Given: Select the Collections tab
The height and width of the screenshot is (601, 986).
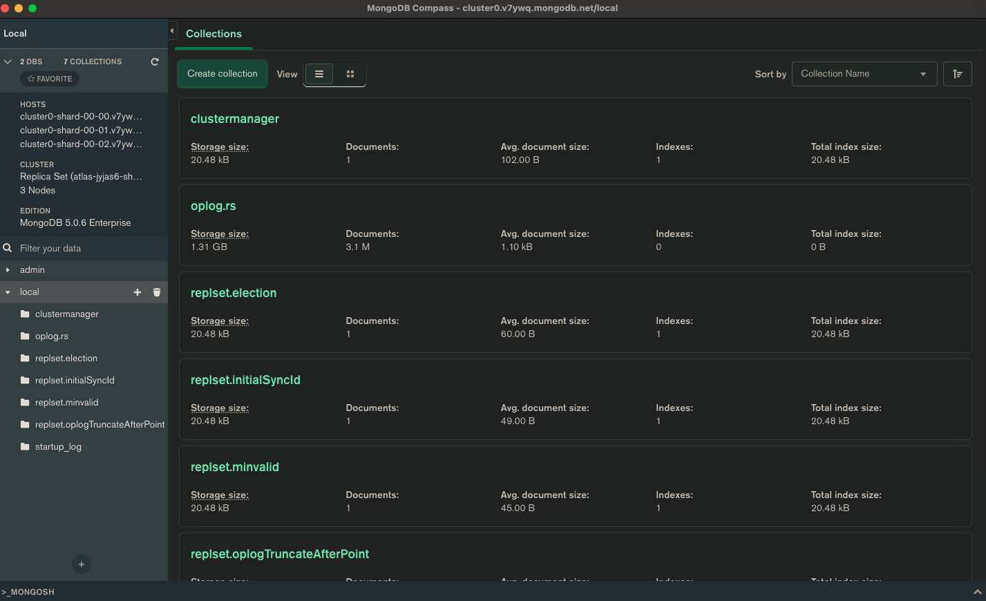Looking at the screenshot, I should coord(214,34).
